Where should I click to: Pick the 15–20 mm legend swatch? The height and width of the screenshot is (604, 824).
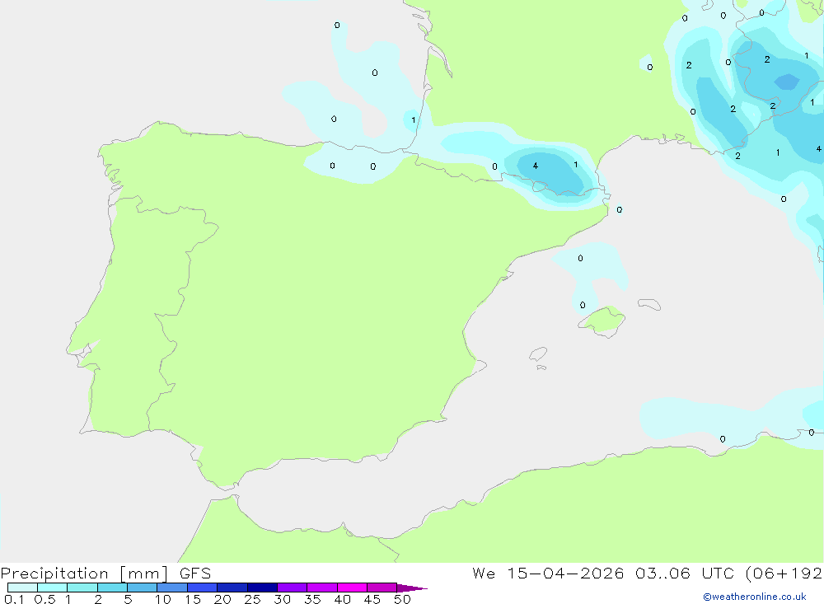click(x=202, y=588)
